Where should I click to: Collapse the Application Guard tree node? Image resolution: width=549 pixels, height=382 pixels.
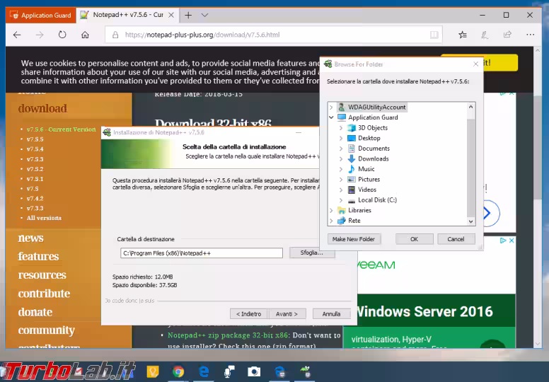point(331,117)
